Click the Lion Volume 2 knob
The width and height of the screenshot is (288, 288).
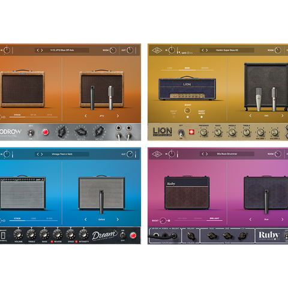click(x=274, y=132)
